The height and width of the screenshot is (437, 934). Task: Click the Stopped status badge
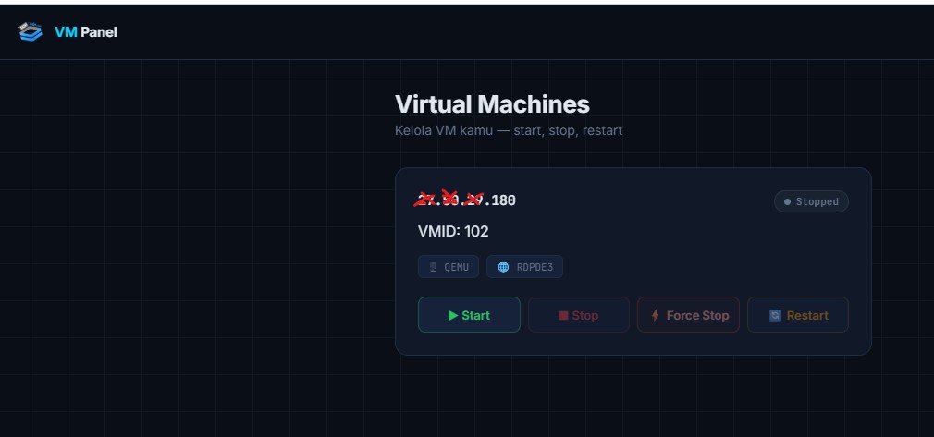811,201
